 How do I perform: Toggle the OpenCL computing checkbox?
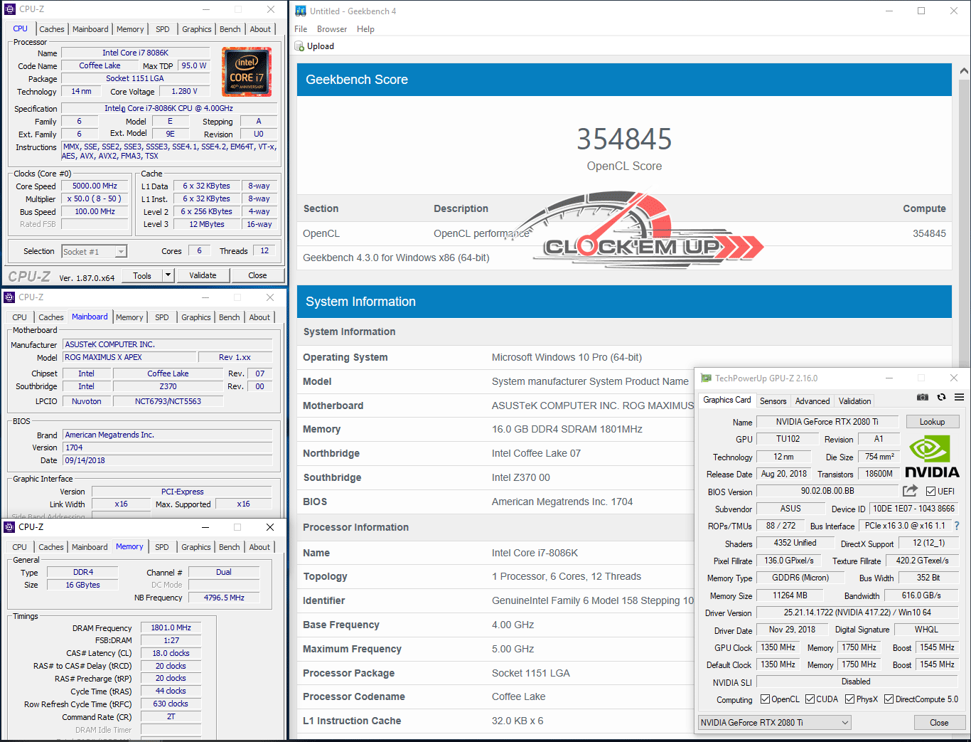click(x=765, y=699)
